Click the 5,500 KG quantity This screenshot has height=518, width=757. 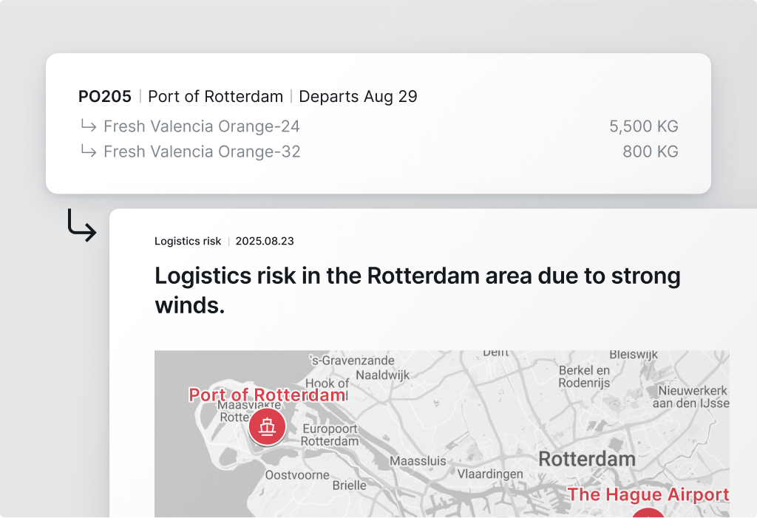click(x=643, y=126)
